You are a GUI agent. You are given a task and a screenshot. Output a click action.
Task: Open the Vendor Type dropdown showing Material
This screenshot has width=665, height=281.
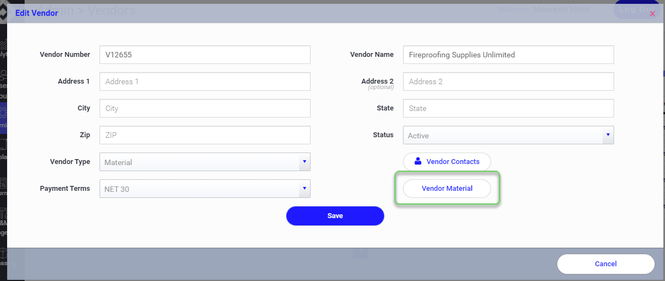click(x=205, y=162)
